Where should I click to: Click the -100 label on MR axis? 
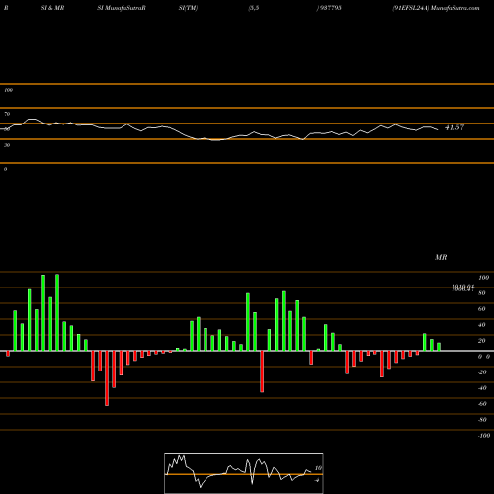[x=484, y=436]
